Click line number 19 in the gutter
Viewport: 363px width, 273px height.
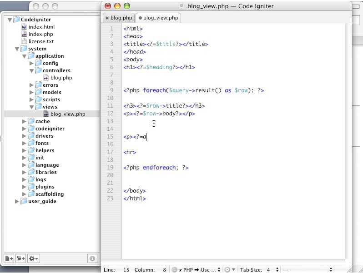click(110, 167)
